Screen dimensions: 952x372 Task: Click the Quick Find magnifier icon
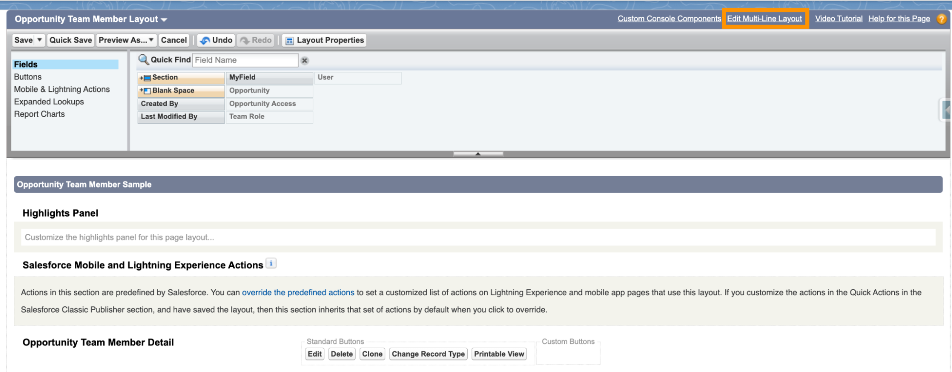click(x=143, y=60)
